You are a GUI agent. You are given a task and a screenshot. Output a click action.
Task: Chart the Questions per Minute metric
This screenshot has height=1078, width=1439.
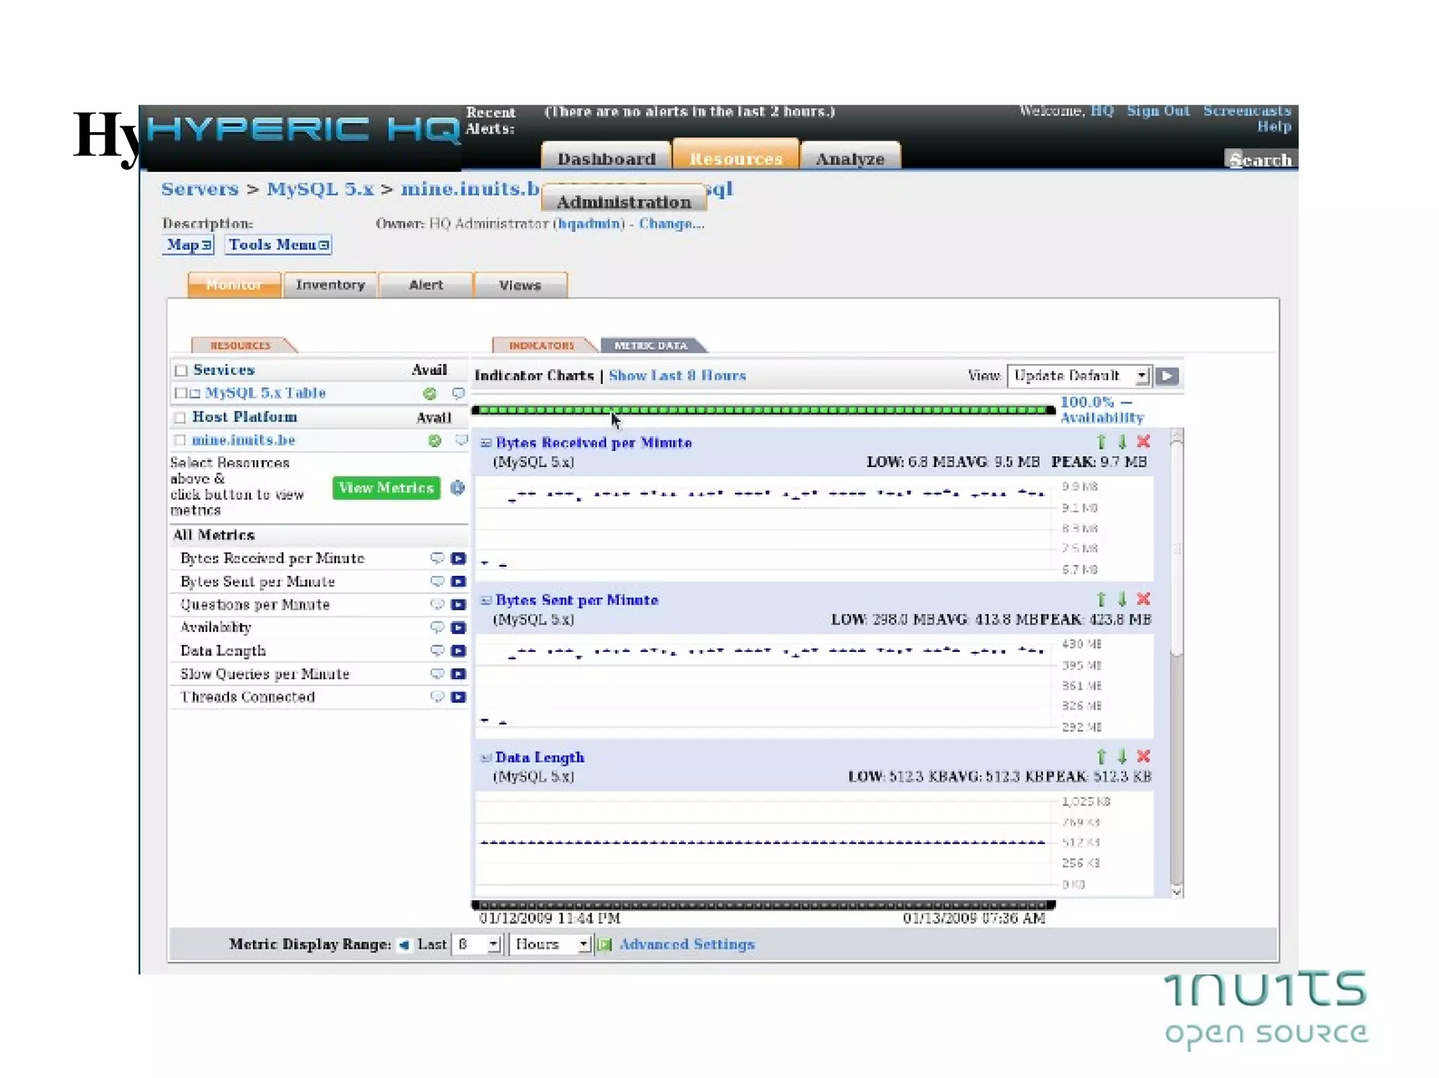click(458, 605)
